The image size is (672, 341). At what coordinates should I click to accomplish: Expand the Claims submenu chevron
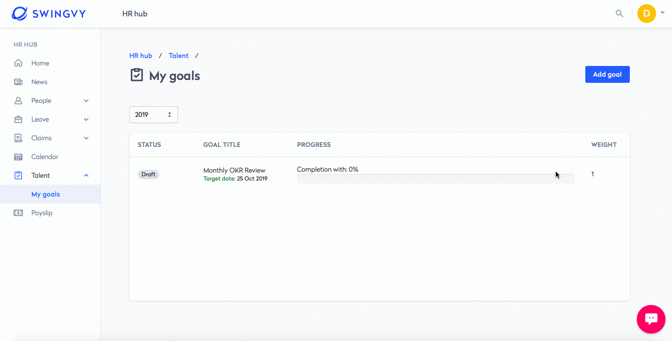[86, 138]
